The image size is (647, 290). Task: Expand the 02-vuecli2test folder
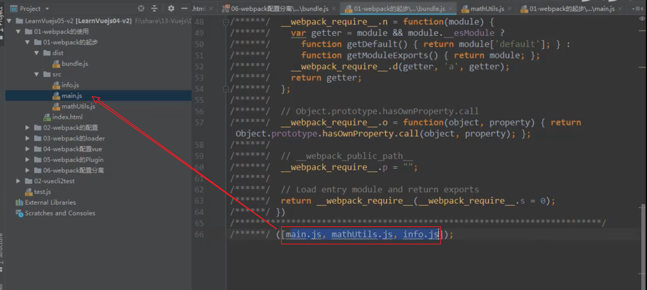pyautogui.click(x=18, y=181)
